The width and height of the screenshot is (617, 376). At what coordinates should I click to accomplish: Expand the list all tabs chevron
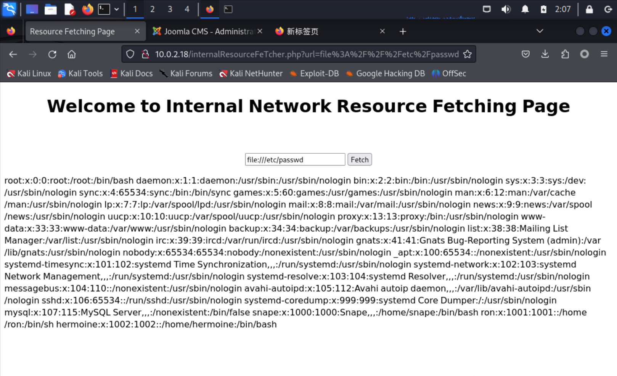[540, 31]
